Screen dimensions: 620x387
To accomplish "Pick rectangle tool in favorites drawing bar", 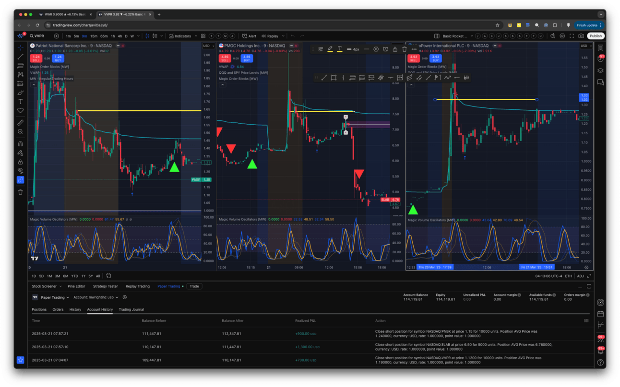I will (x=334, y=77).
